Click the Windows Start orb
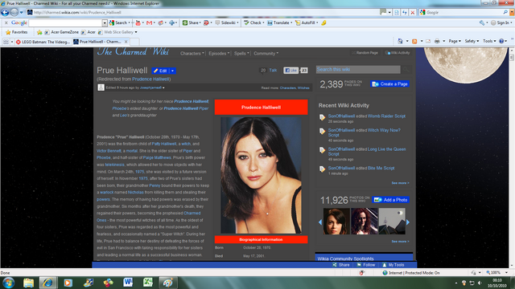This screenshot has width=515, height=289. click(x=9, y=283)
